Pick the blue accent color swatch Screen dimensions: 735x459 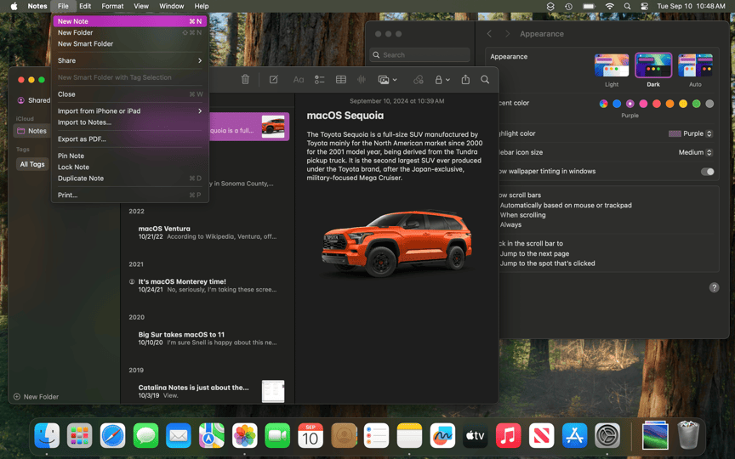coord(617,104)
